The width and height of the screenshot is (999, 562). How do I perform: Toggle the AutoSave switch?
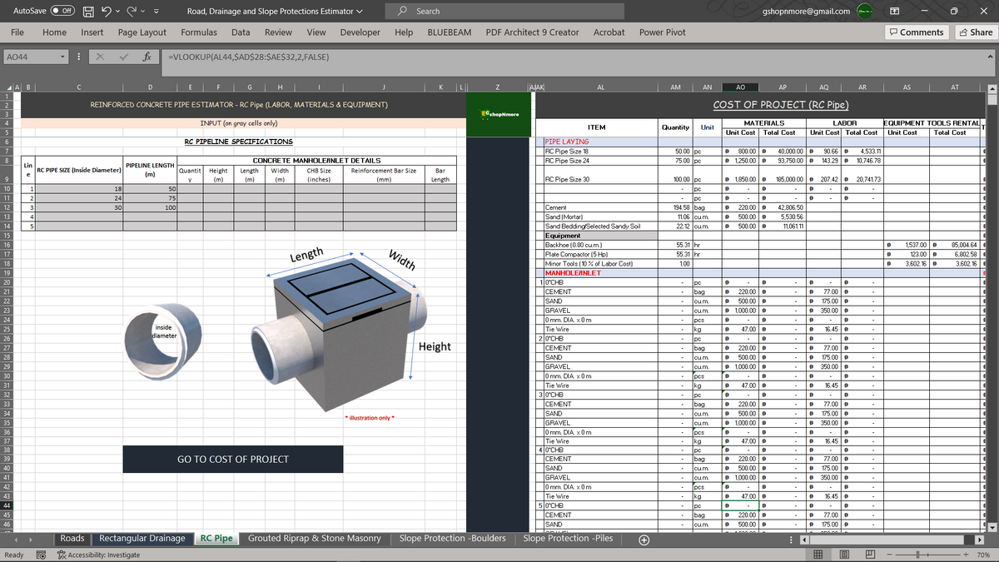click(x=62, y=12)
